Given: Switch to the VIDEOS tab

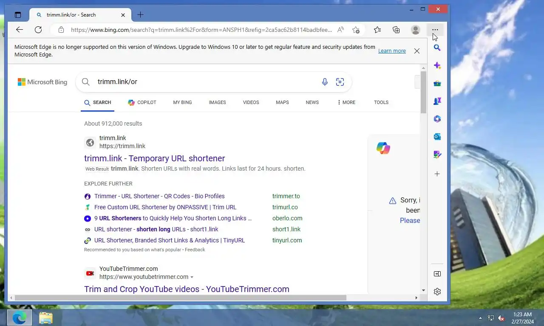Looking at the screenshot, I should 251,102.
